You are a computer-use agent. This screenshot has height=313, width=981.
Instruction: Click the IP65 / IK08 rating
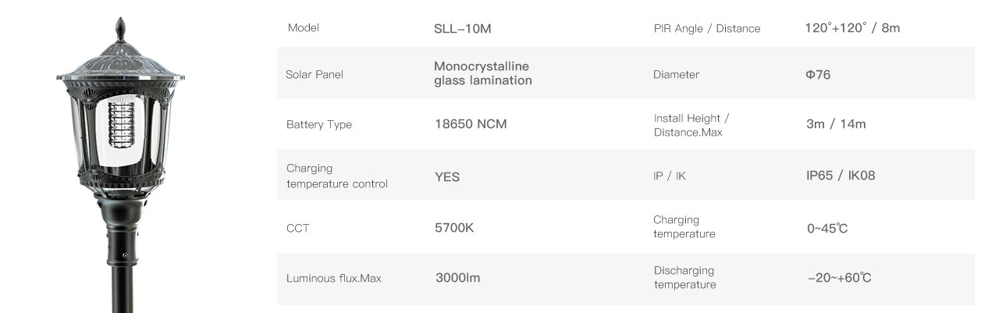point(841,176)
